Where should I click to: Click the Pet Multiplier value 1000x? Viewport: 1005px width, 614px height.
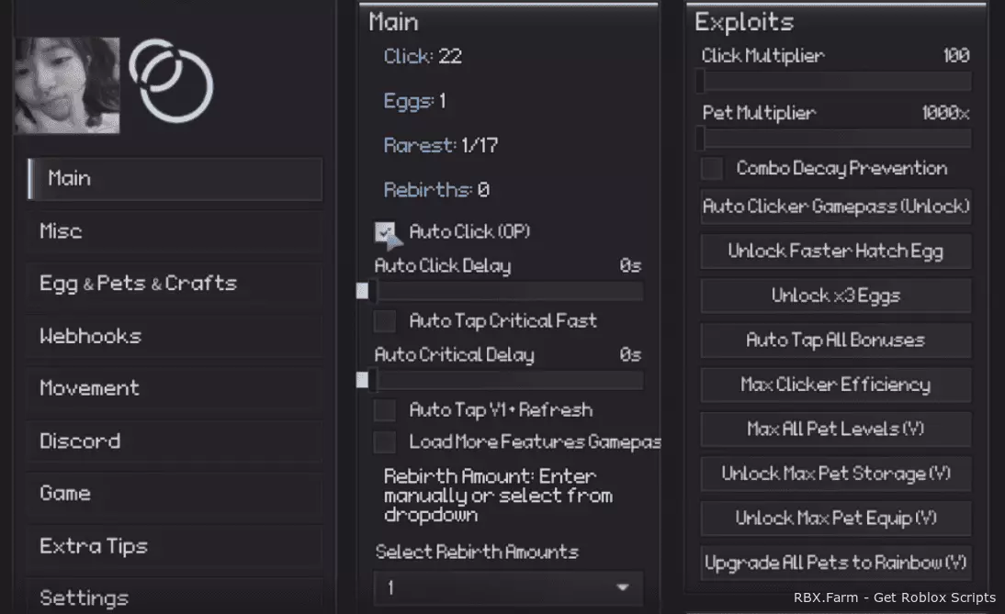(945, 113)
